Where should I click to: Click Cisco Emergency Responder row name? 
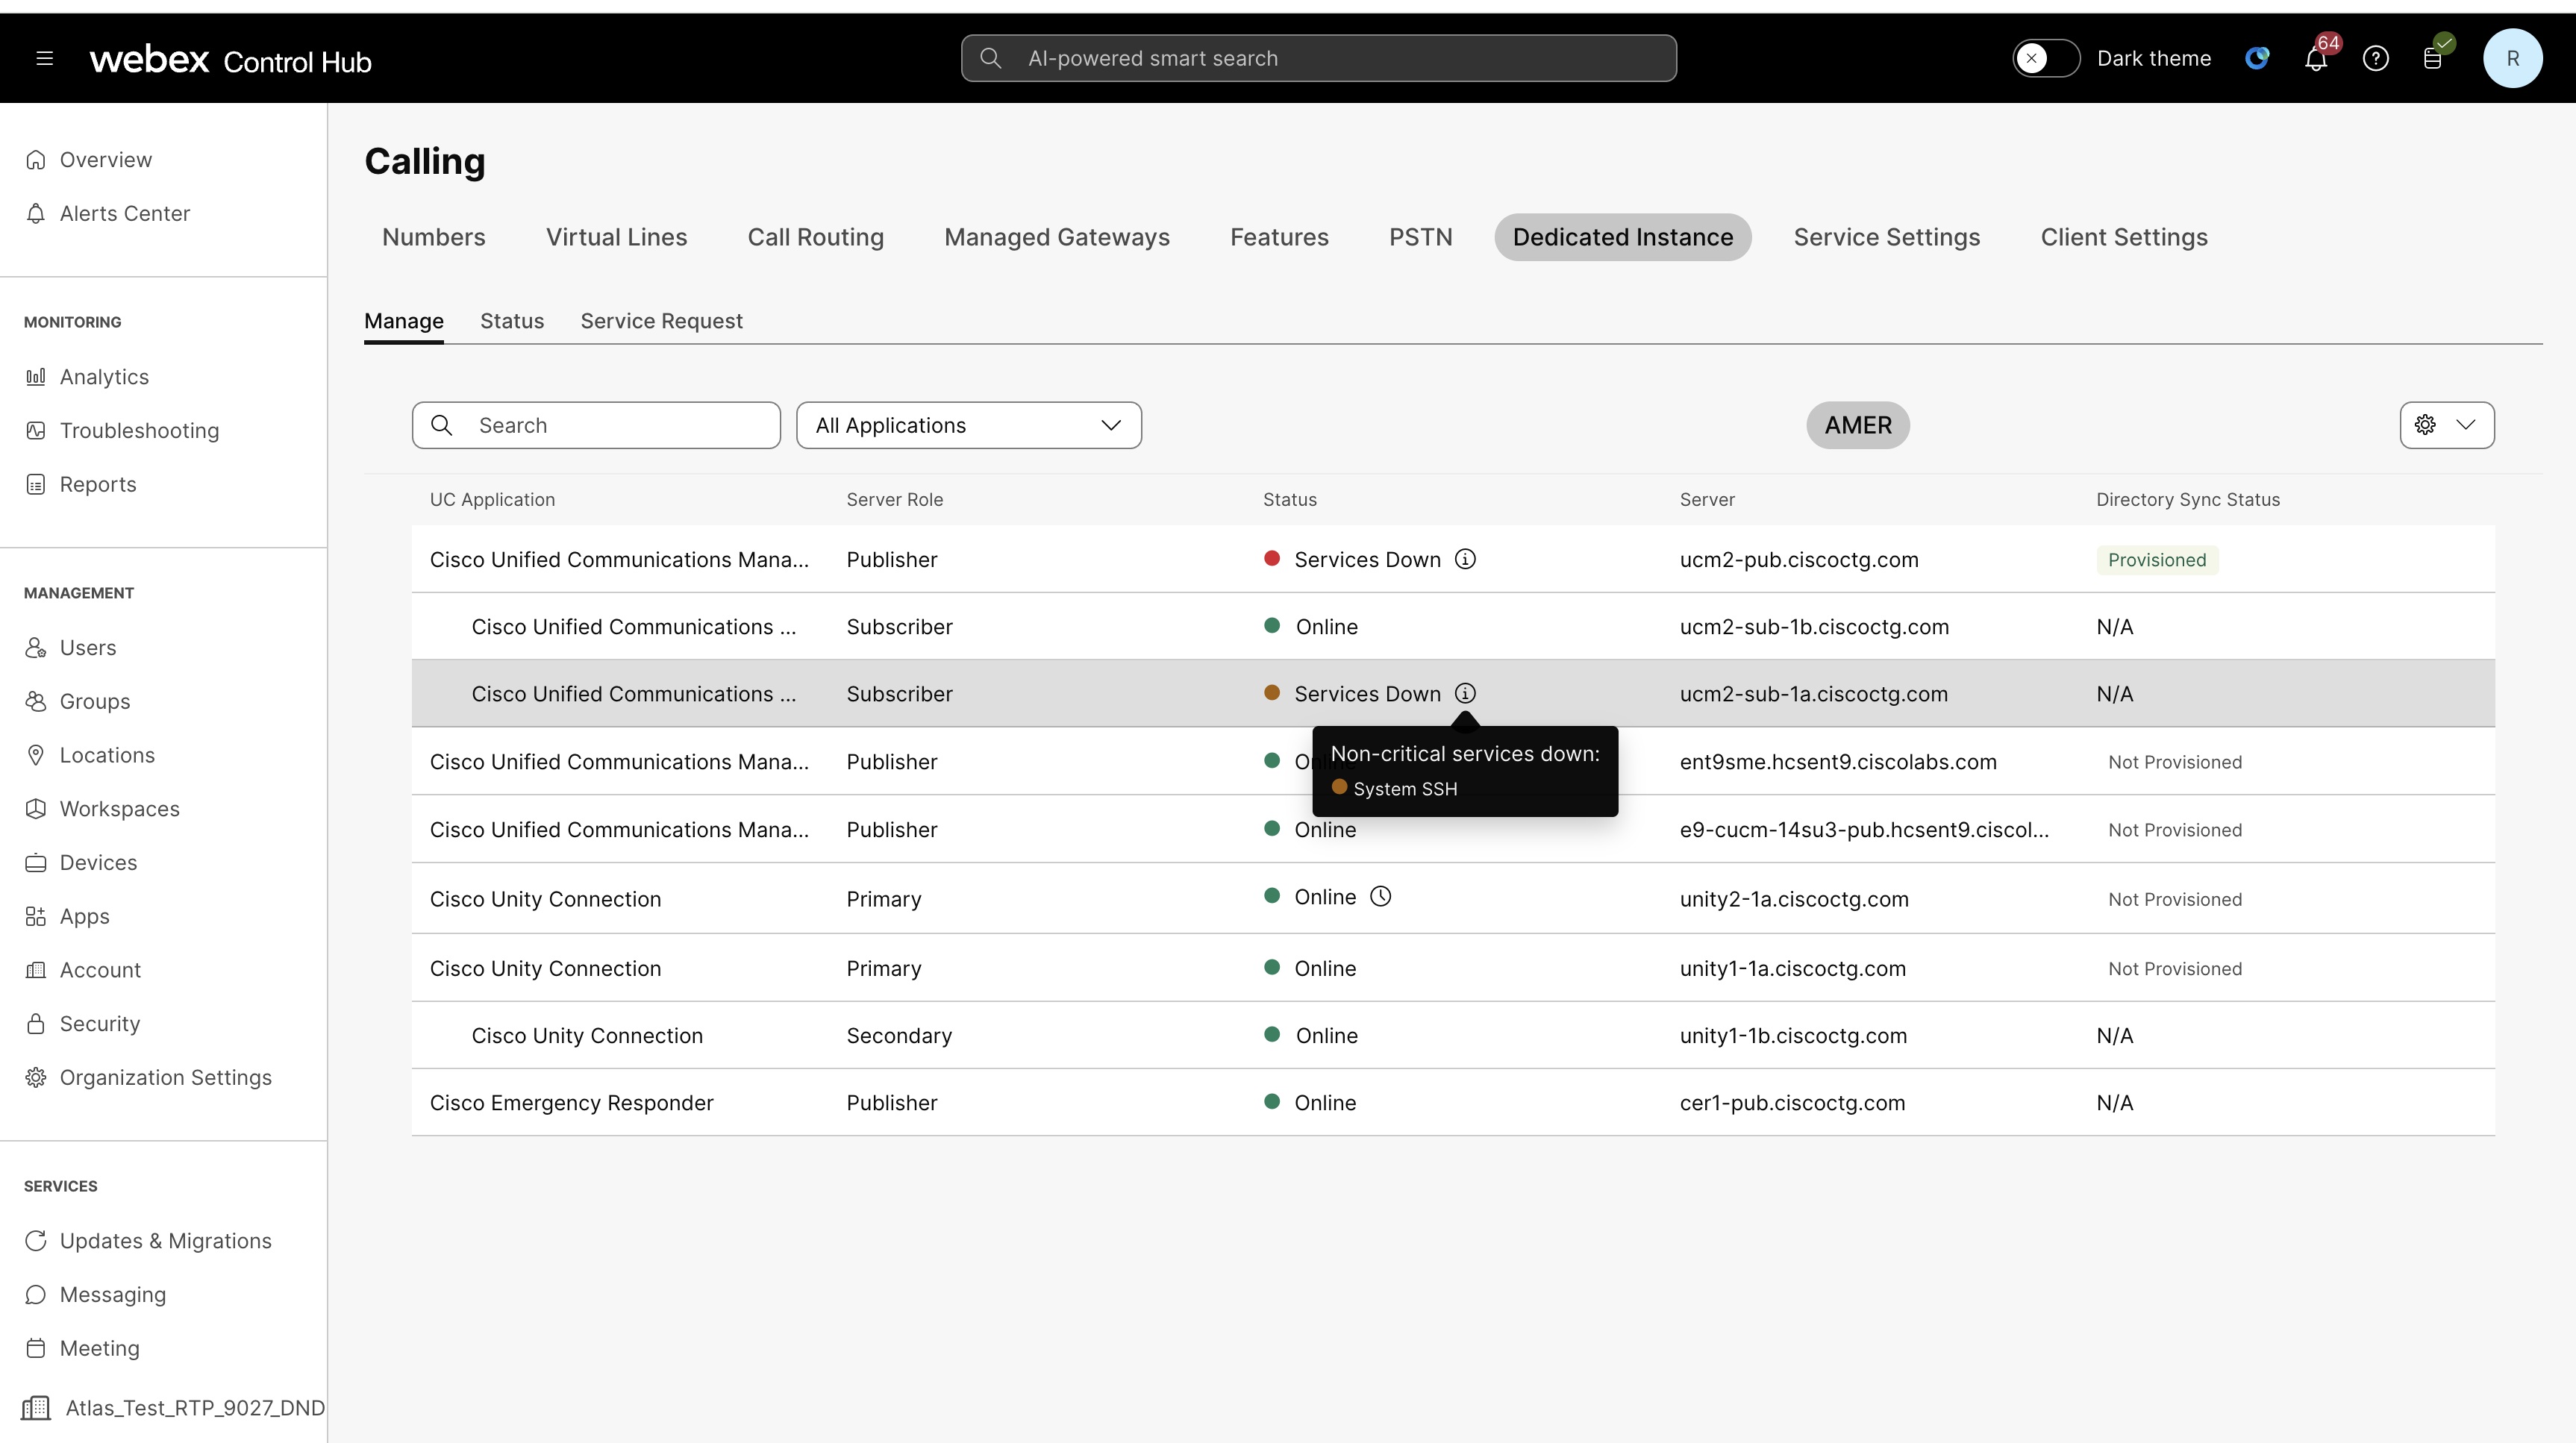[x=571, y=1103]
